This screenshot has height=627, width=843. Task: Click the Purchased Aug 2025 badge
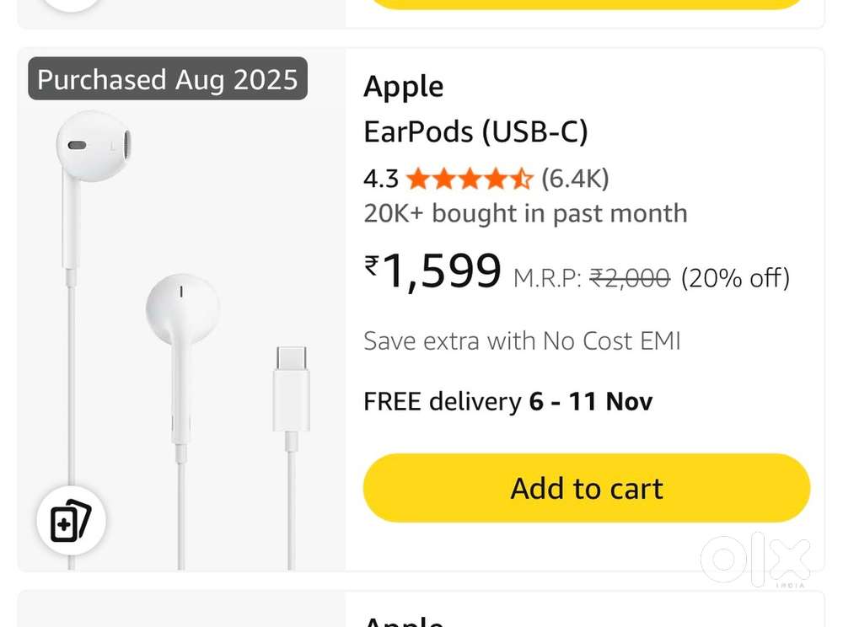click(x=167, y=79)
